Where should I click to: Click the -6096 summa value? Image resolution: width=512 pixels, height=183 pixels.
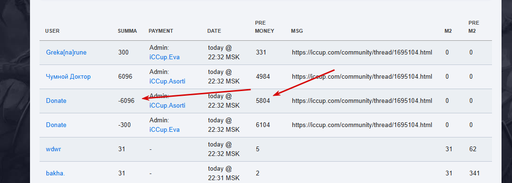point(126,101)
